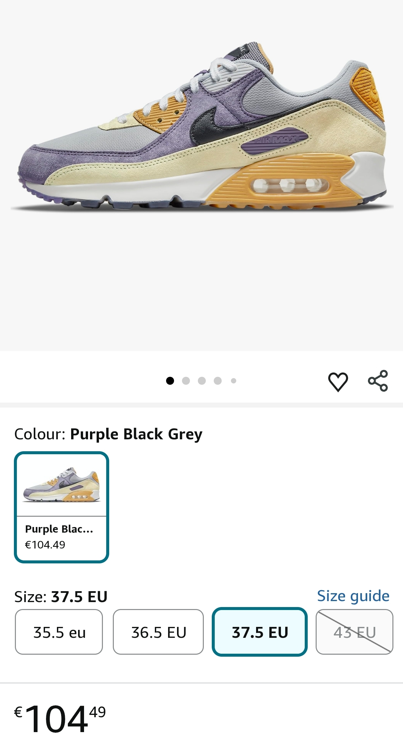Choose size 35.5 eu
Screen dimensions: 403x745
pyautogui.click(x=59, y=632)
